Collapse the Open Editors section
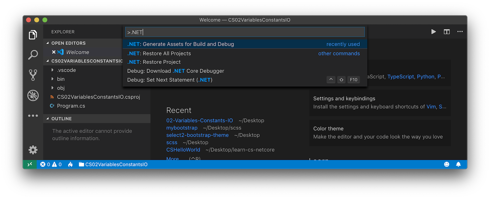Image resolution: width=490 pixels, height=199 pixels. click(68, 43)
